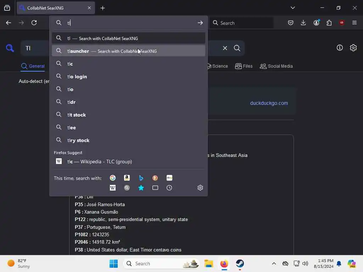Clear the SearXNG query with the X
The width and height of the screenshot is (363, 272).
pos(225,48)
